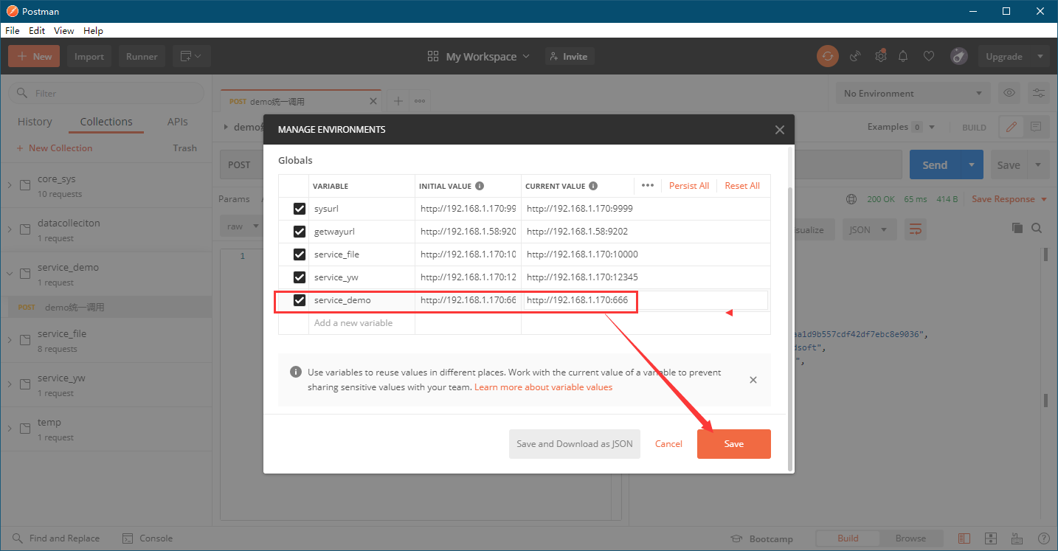Open the Console from status bar
The image size is (1058, 551).
(147, 538)
